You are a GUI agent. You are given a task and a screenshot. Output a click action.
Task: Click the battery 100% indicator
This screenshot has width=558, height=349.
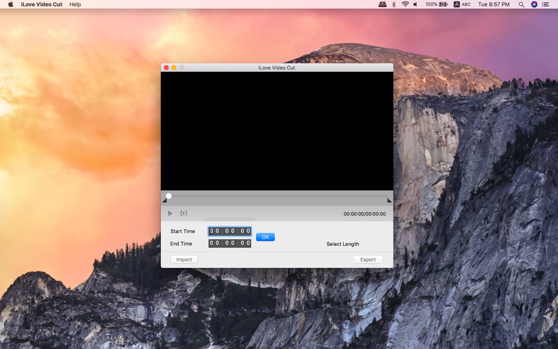tap(436, 4)
